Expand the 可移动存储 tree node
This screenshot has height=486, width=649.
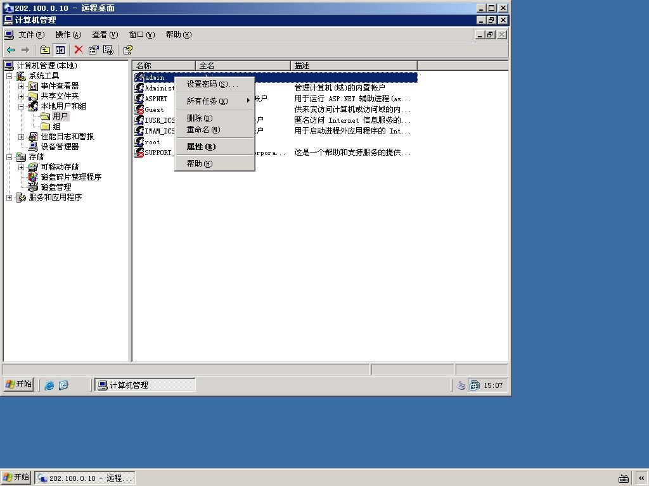[x=21, y=167]
